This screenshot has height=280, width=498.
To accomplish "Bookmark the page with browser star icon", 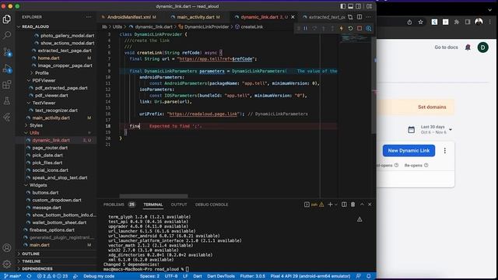I will click(420, 22).
